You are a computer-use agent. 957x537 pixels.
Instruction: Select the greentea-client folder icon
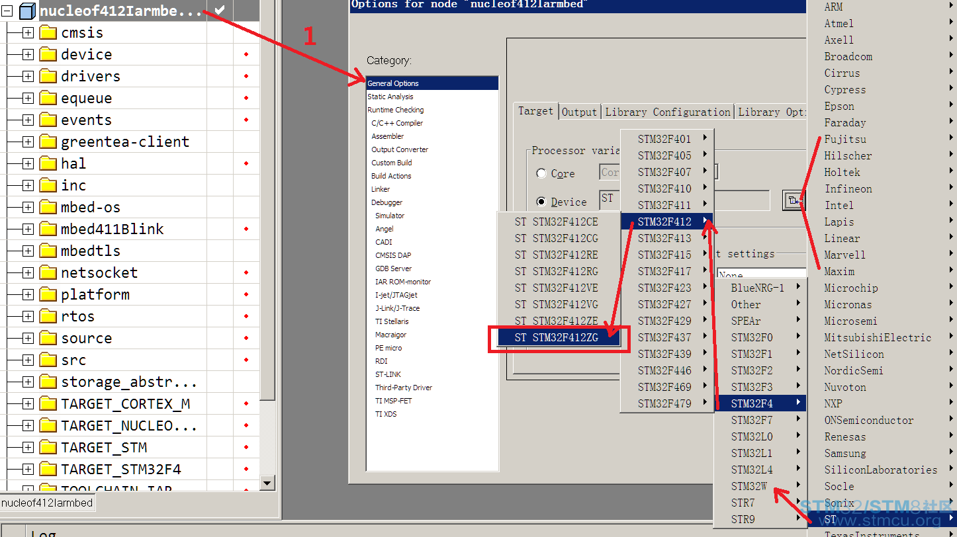48,142
